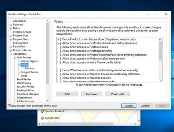The image size is (174, 132).
Task: Click the Aplicar button
Action: [x=162, y=106]
